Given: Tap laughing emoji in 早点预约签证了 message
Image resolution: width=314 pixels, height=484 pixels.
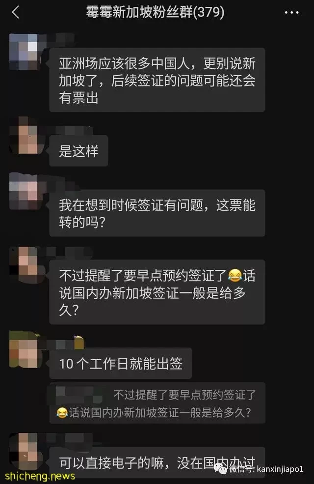Looking at the screenshot, I should tap(235, 276).
